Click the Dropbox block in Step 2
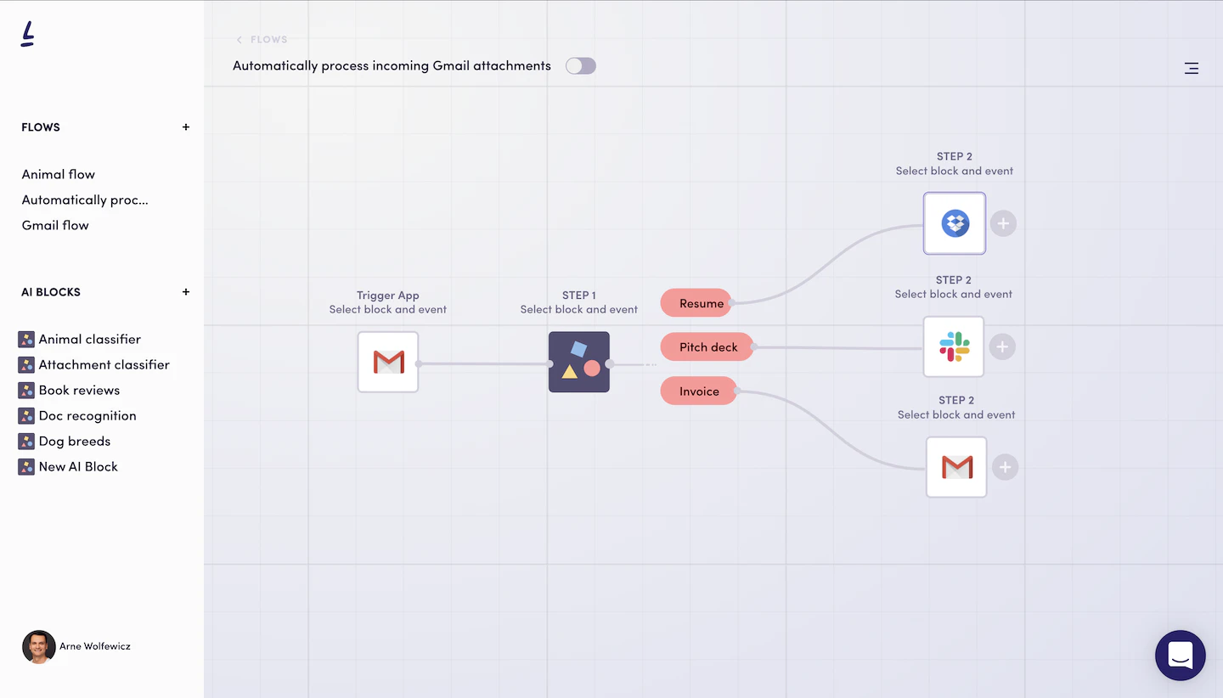Viewport: 1223px width, 698px height. 954,223
